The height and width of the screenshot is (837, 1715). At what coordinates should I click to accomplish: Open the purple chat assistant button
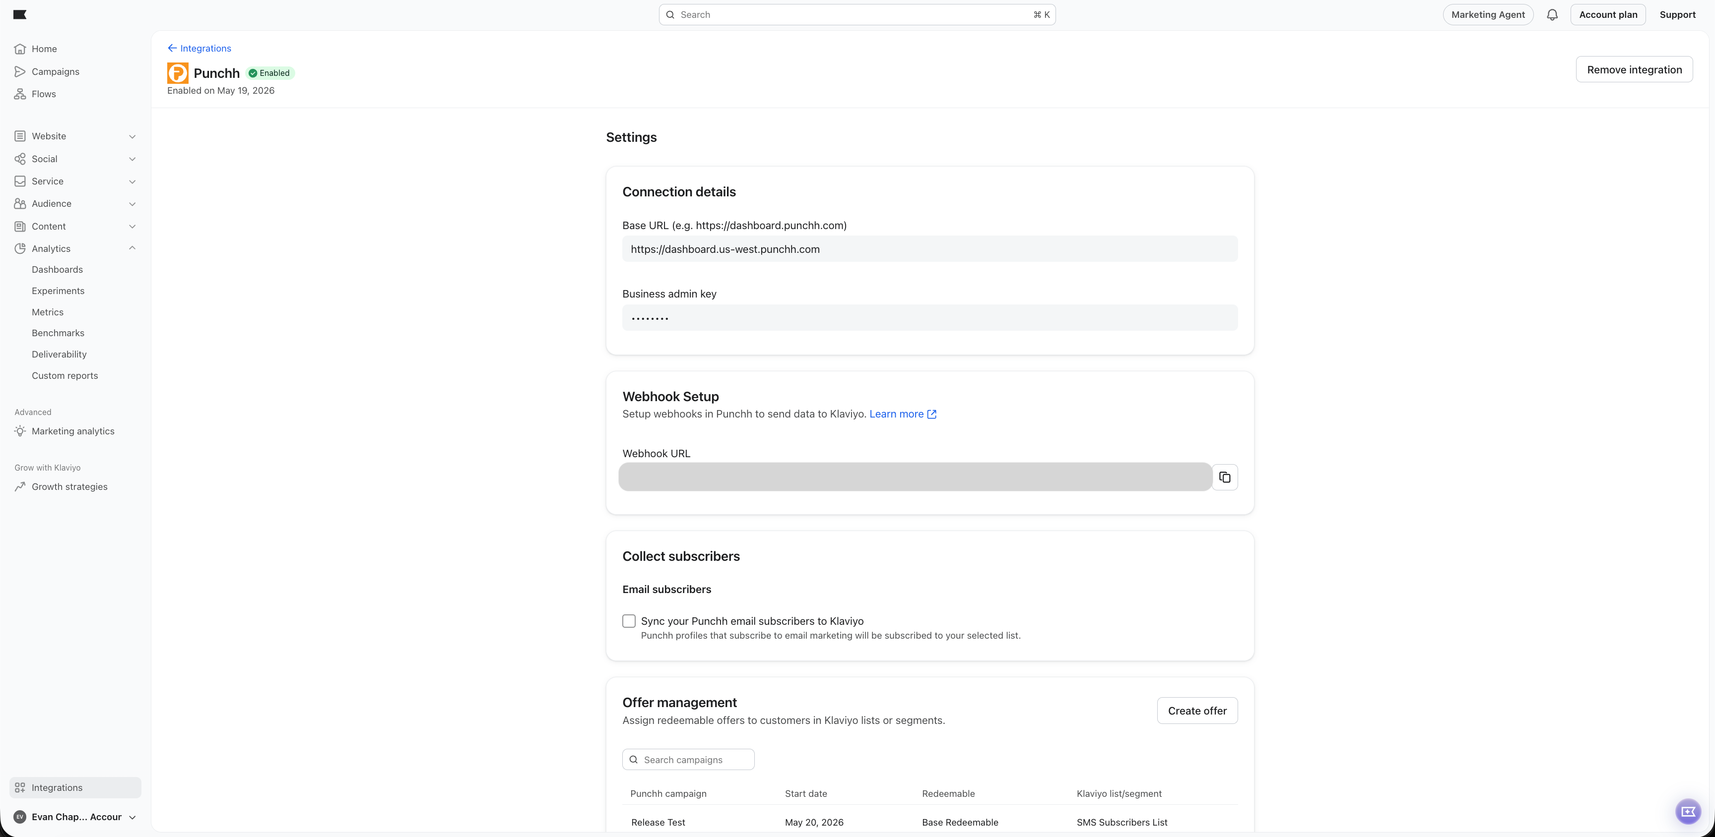tap(1688, 811)
